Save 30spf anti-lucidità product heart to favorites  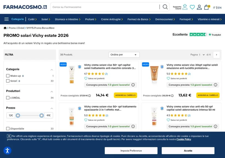click(168, 78)
